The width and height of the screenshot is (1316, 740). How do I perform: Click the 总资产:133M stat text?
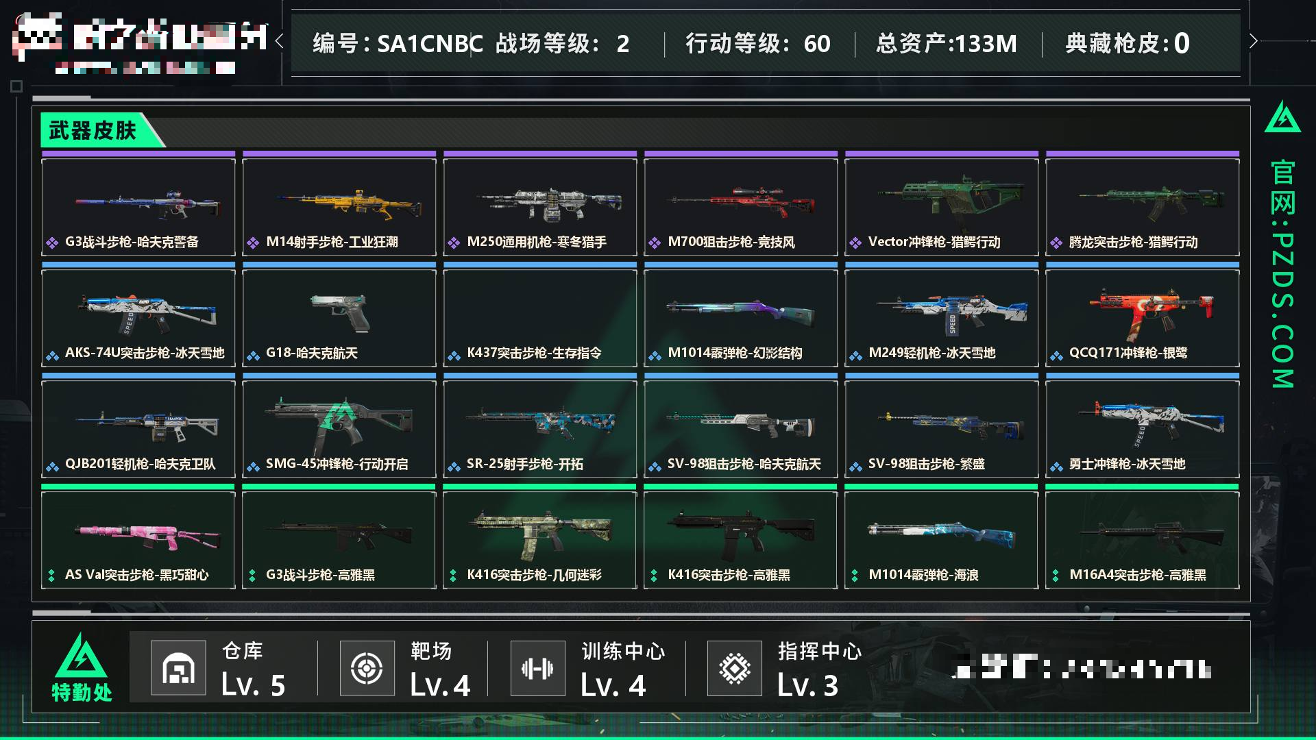[x=946, y=44]
